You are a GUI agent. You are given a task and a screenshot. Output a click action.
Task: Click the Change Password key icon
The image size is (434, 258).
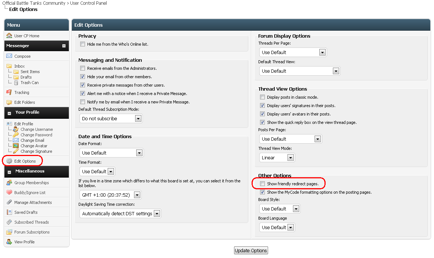click(x=16, y=135)
